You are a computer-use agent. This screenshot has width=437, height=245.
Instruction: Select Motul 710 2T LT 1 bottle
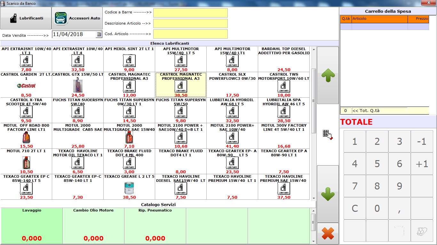(26, 161)
